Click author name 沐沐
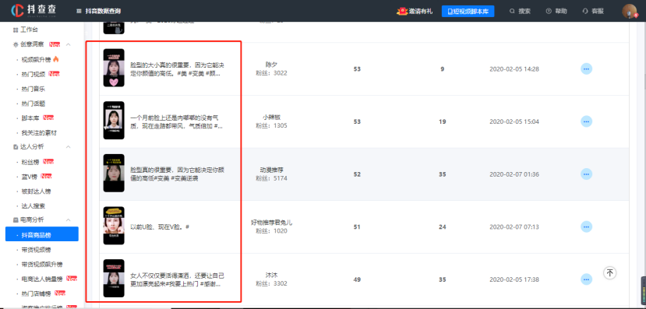 click(271, 275)
